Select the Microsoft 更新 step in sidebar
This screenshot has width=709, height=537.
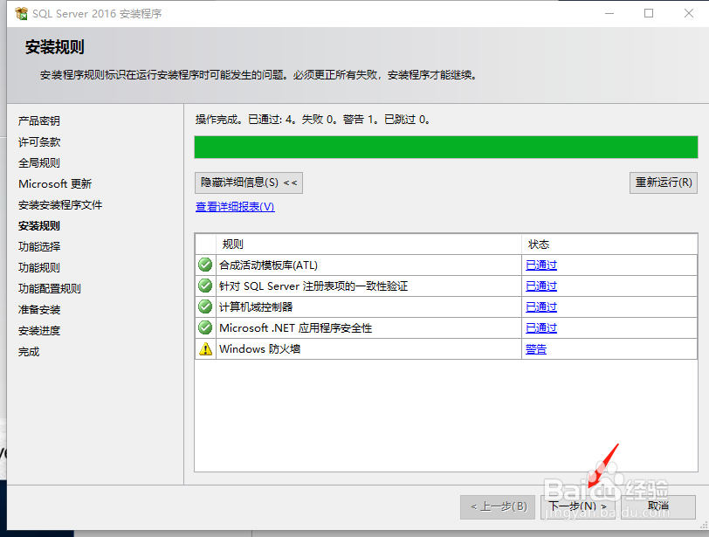pos(55,184)
